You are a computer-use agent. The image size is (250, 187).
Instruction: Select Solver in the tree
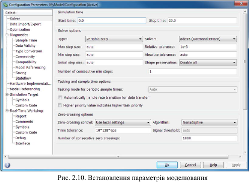[x=15, y=19]
